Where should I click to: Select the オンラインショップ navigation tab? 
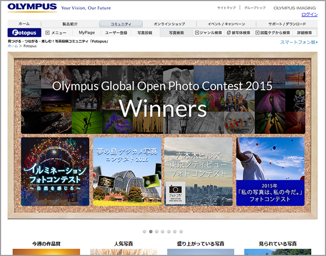(x=169, y=24)
